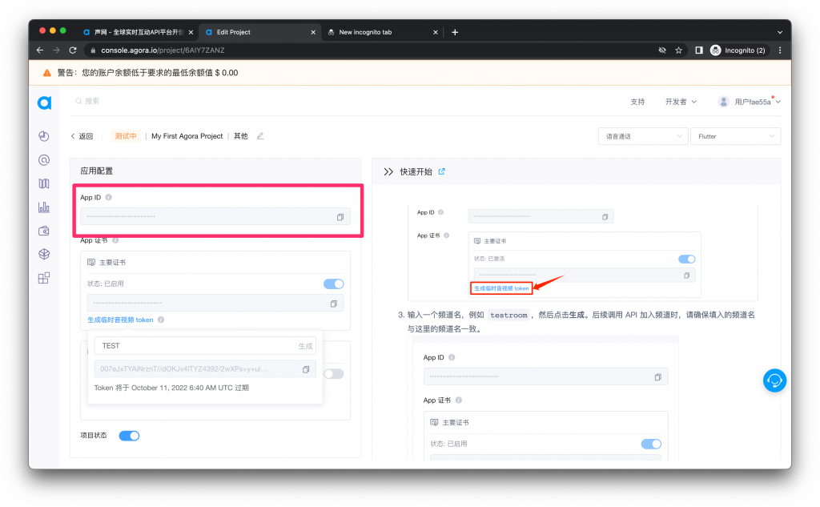
Task: Toggle the 项目状态 project status switch
Action: coord(129,436)
